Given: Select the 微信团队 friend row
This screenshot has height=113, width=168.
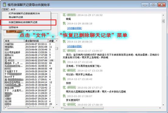Looking at the screenshot, I should pos(30,47).
